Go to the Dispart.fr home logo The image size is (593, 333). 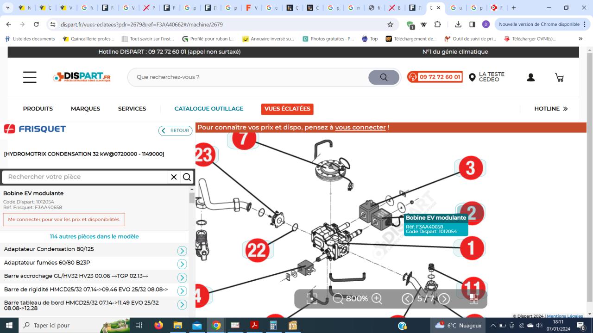click(x=82, y=77)
